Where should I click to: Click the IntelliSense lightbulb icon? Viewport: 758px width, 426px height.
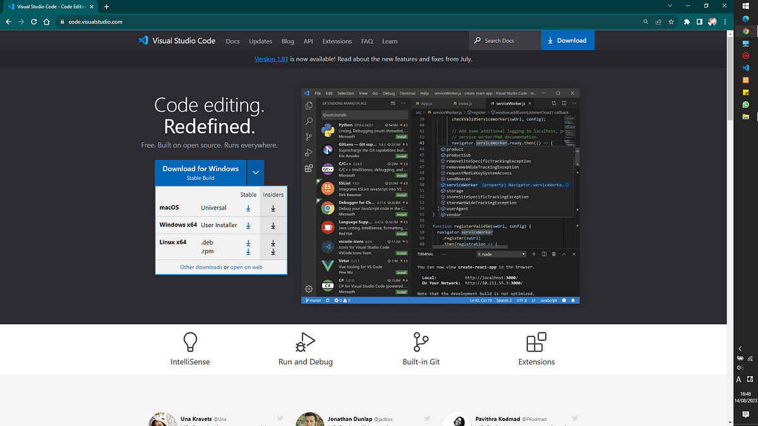pos(189,341)
